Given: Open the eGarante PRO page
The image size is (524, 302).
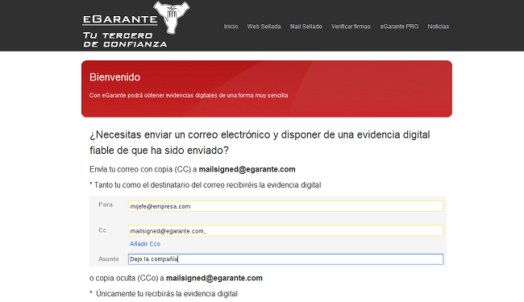Looking at the screenshot, I should point(399,27).
